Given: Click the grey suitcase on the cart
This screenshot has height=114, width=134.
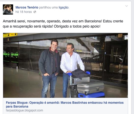Looking at the screenshot, I should coord(90,88).
